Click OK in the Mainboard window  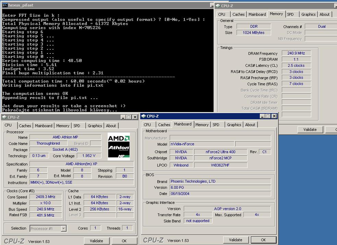263,240
